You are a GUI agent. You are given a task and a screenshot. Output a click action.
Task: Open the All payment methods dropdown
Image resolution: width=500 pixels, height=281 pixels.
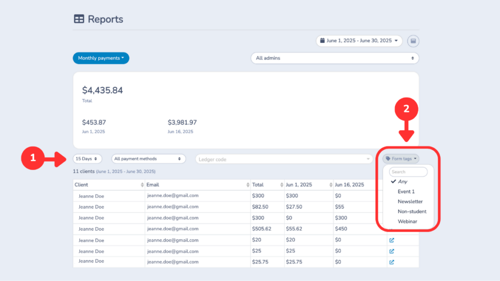[x=148, y=158]
